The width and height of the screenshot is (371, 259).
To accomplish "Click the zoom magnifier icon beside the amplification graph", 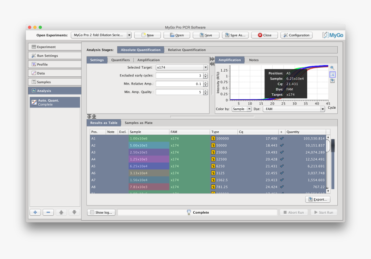I will tap(332, 68).
